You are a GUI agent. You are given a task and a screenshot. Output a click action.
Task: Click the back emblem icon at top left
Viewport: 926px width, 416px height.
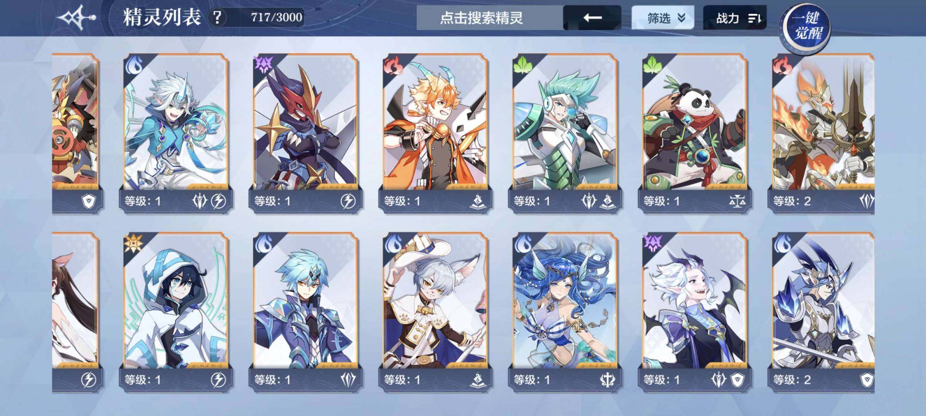[76, 17]
